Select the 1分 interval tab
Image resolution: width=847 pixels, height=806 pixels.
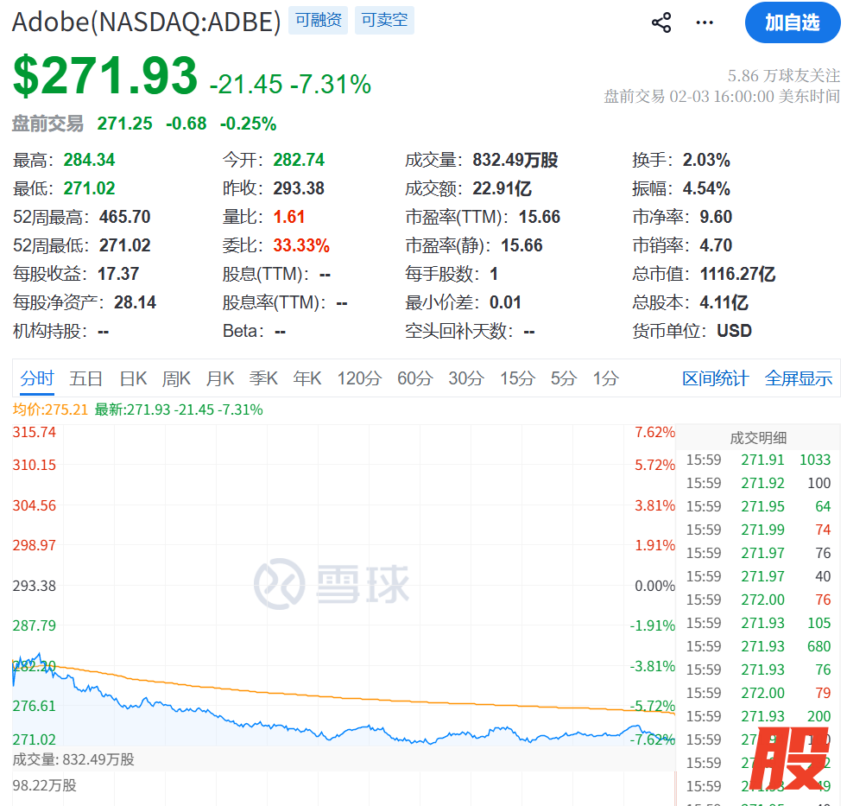click(x=605, y=378)
